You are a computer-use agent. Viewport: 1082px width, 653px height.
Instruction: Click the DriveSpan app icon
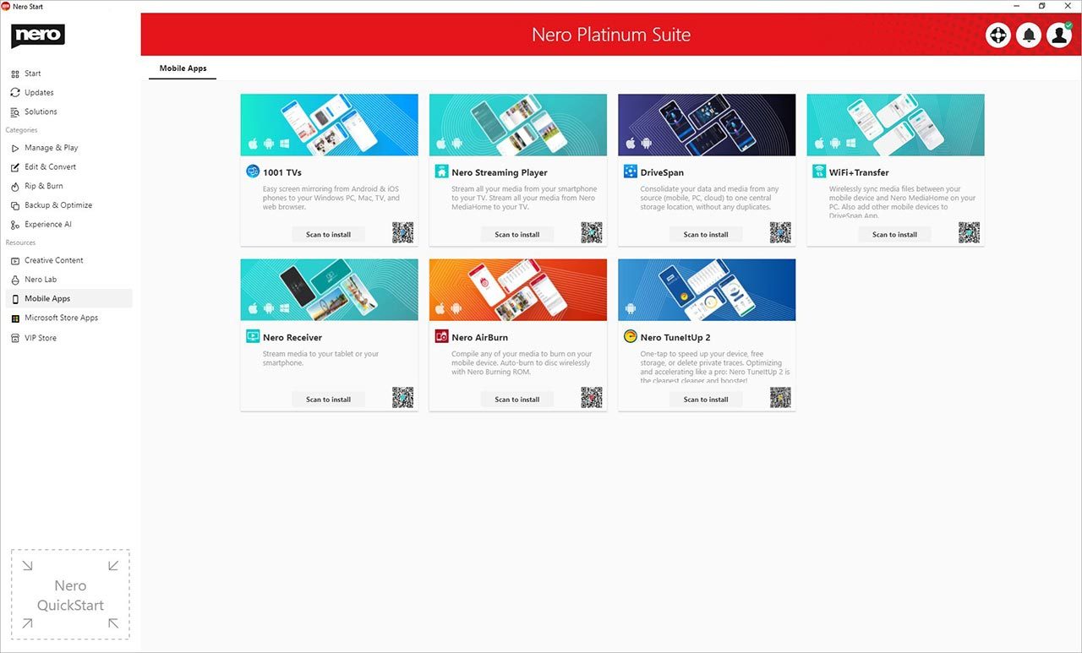tap(630, 171)
